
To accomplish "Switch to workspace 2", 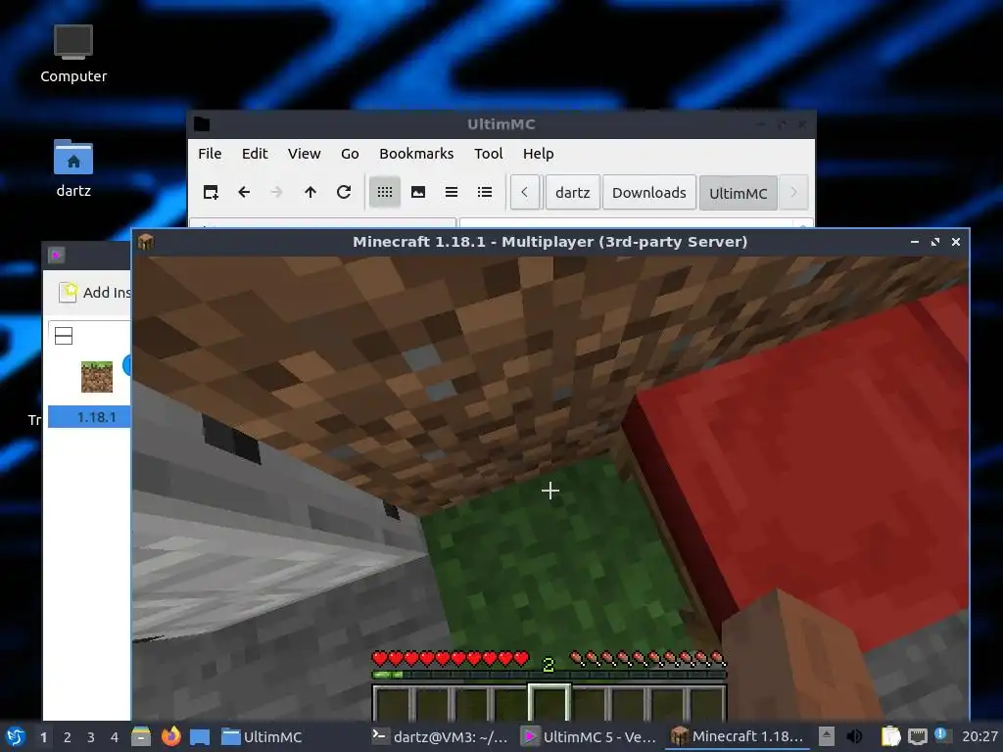I will (x=67, y=737).
